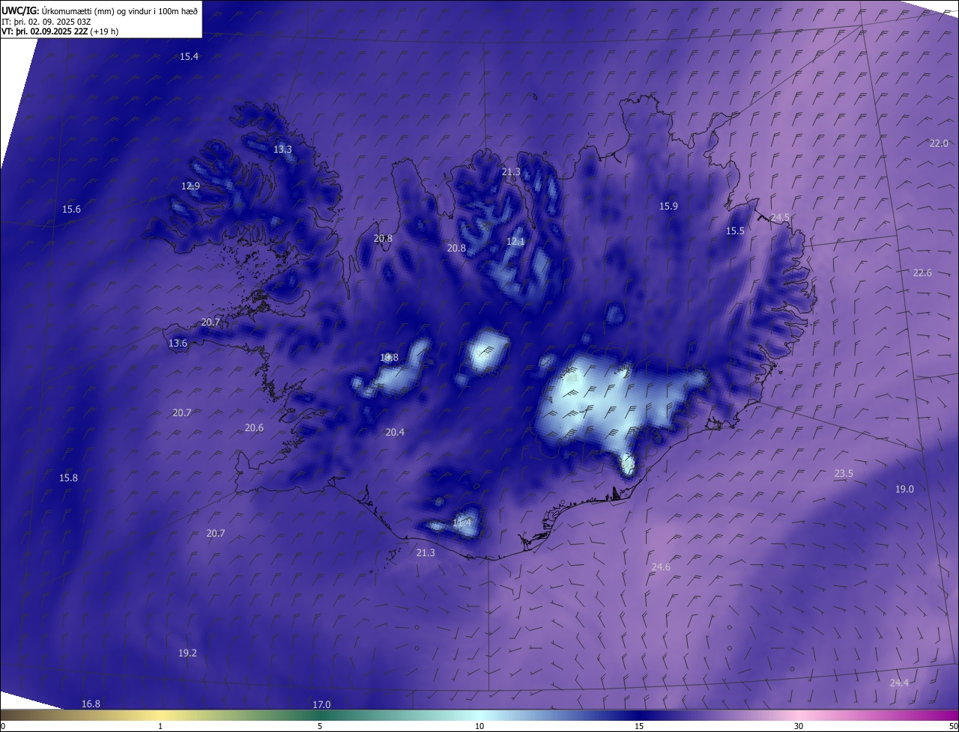Screen dimensions: 959x732
Task: Click the 24.4 value label
Action: pos(899,683)
